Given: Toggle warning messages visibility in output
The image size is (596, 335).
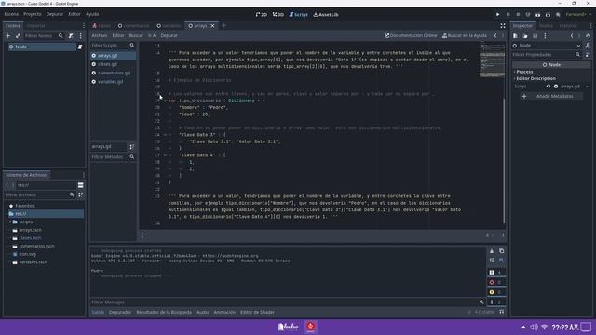Looking at the screenshot, I should pyautogui.click(x=496, y=292).
